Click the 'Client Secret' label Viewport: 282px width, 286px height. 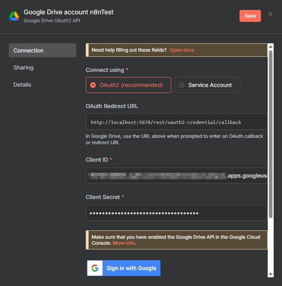[x=103, y=197]
